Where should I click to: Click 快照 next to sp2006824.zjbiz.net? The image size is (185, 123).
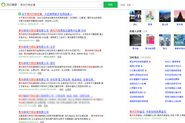coord(40,73)
